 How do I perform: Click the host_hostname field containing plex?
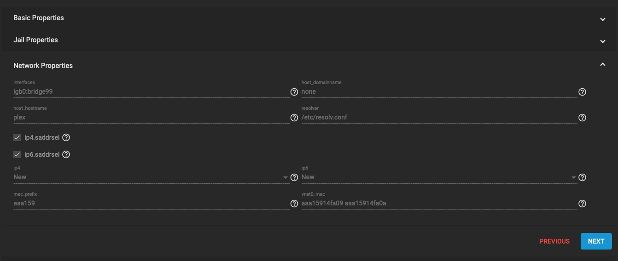click(x=151, y=117)
